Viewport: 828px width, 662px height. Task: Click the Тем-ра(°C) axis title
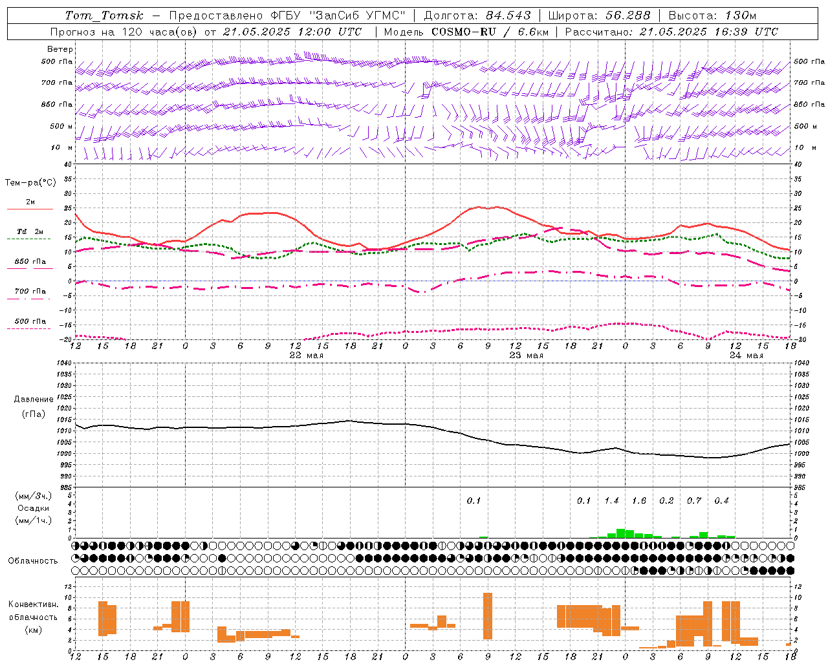click(30, 183)
